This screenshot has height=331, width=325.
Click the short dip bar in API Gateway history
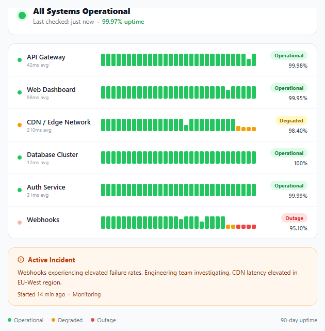249,62
